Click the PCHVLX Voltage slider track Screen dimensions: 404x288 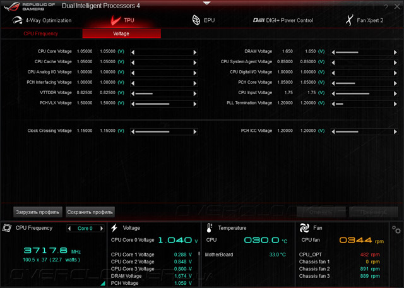tap(164, 104)
